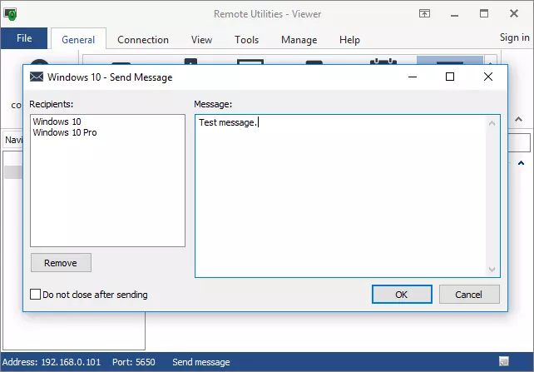Click Sign in link
The height and width of the screenshot is (372, 534).
(514, 37)
